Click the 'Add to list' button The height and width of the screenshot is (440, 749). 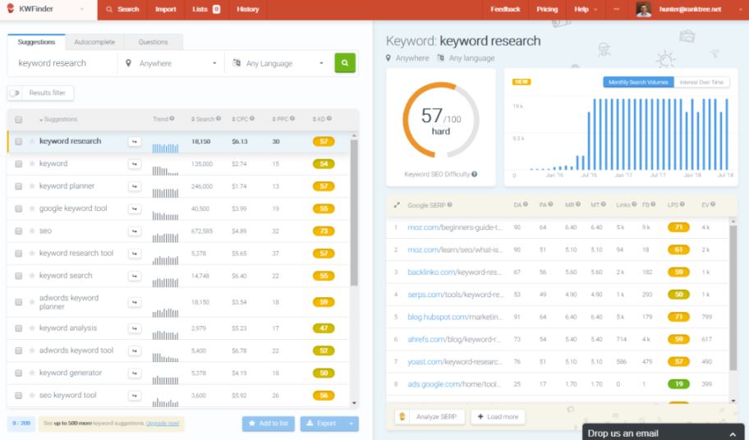tap(269, 424)
